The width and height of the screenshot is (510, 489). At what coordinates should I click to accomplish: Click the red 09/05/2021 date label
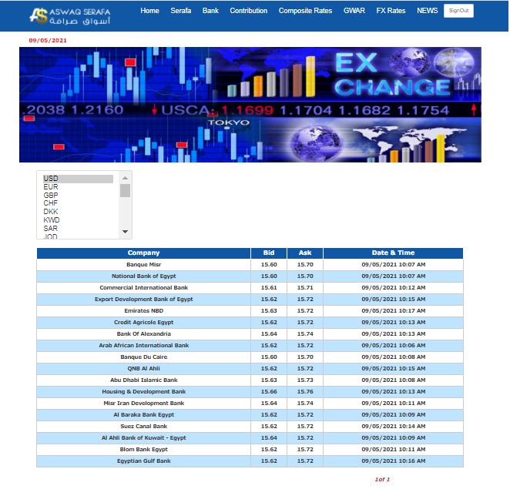coord(48,41)
